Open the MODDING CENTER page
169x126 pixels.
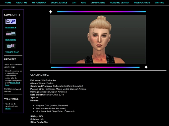[120, 3]
